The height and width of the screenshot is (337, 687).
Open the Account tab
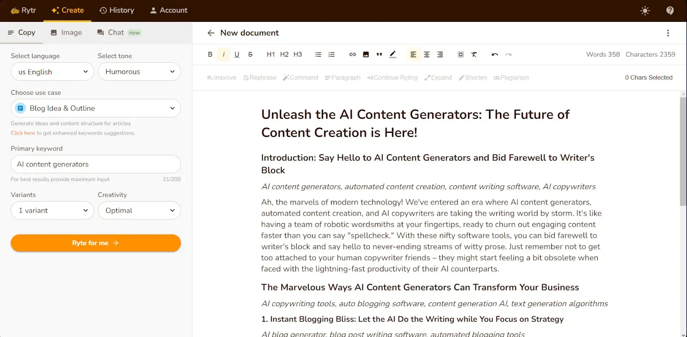coord(168,10)
